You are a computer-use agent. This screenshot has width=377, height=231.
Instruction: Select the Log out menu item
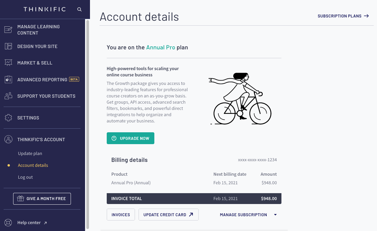tap(25, 177)
